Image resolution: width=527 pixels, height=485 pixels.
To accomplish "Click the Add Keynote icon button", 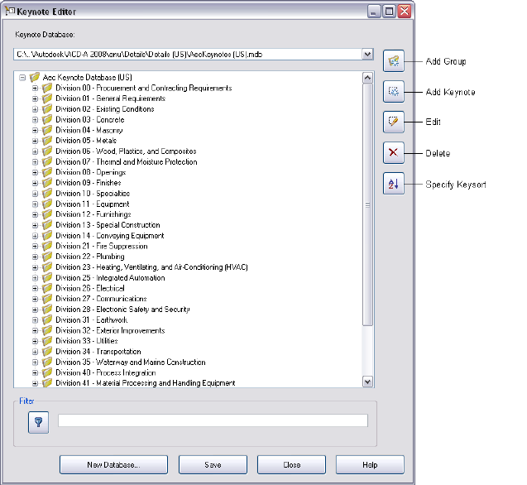I will [x=393, y=92].
